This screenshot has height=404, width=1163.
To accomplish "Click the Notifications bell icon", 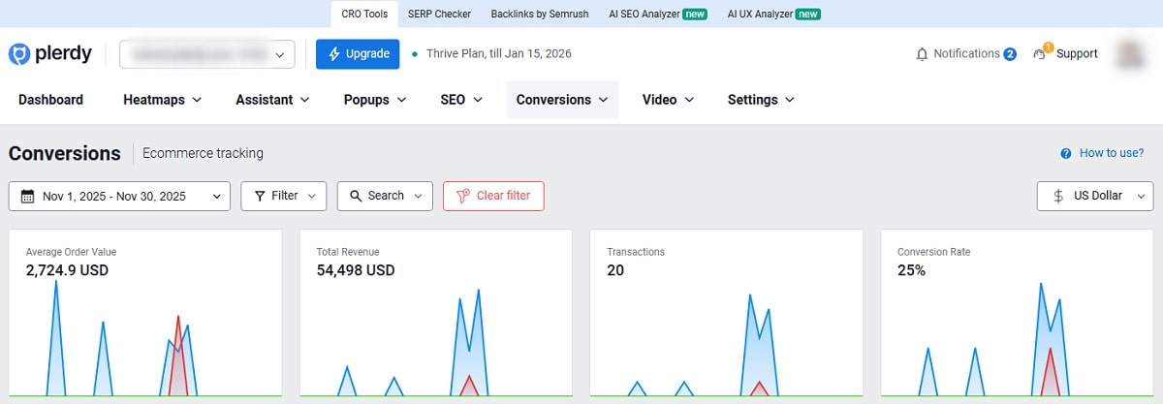I will [x=922, y=54].
